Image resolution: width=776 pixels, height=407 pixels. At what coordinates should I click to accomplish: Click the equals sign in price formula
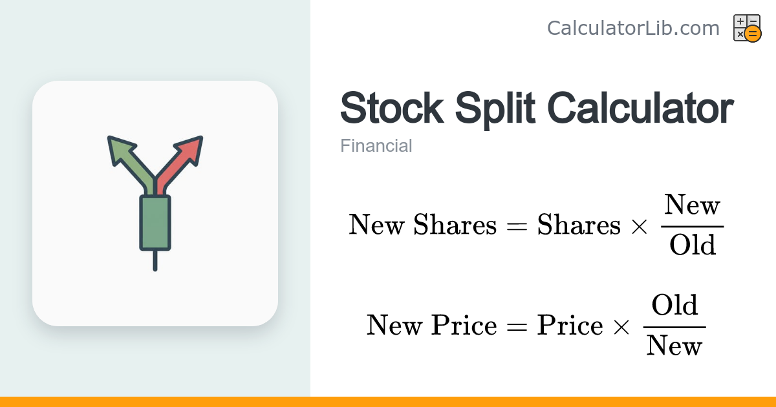(x=517, y=326)
